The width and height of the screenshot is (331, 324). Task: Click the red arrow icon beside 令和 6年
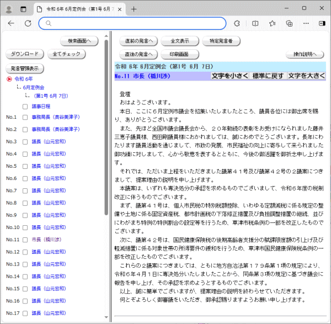point(9,79)
